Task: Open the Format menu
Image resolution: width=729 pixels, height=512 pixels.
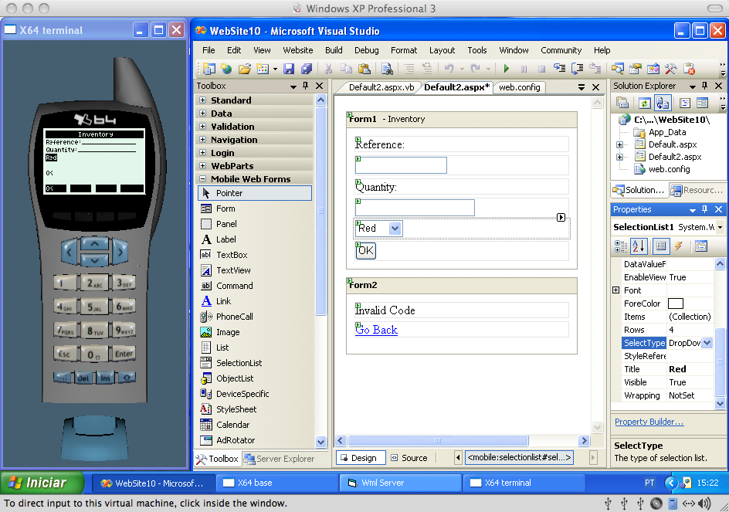Action: click(x=404, y=50)
